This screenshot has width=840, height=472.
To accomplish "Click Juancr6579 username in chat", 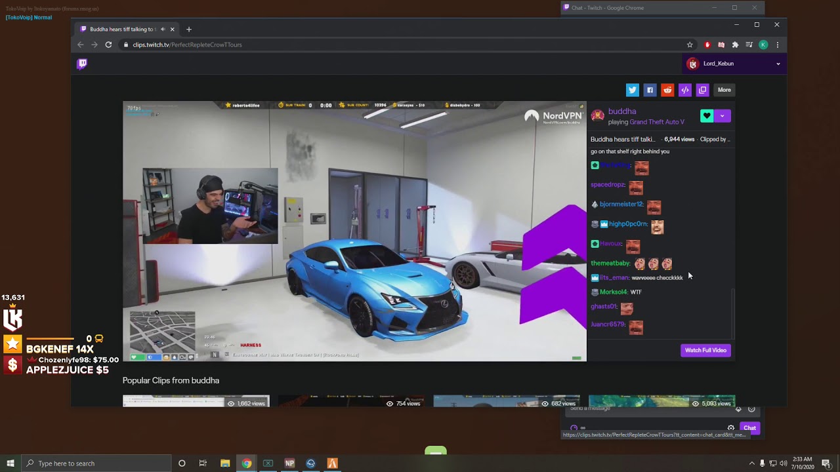I will (x=608, y=324).
